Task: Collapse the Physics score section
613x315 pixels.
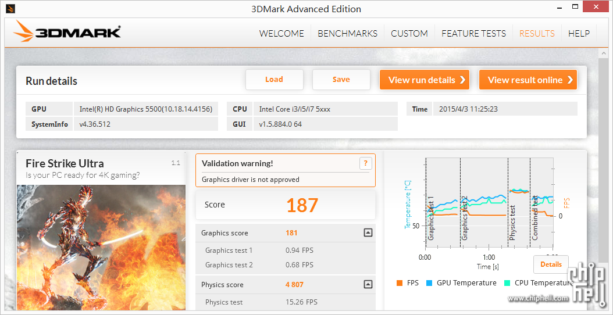Action: [368, 285]
